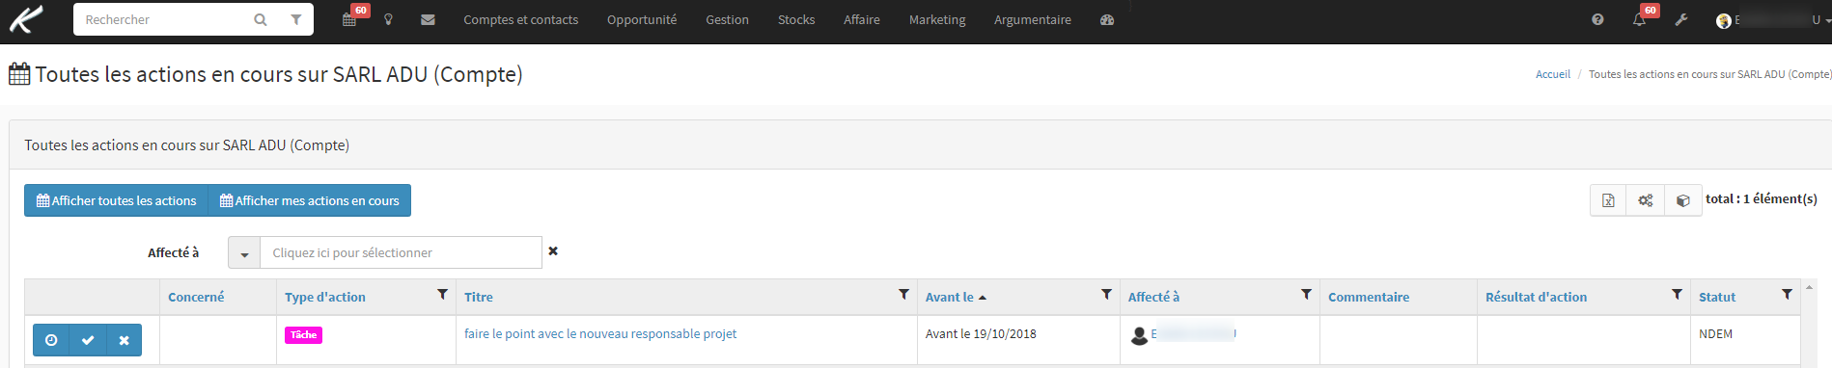Screen dimensions: 1832x368
Task: Open filter on Type d'action column
Action: point(442,295)
